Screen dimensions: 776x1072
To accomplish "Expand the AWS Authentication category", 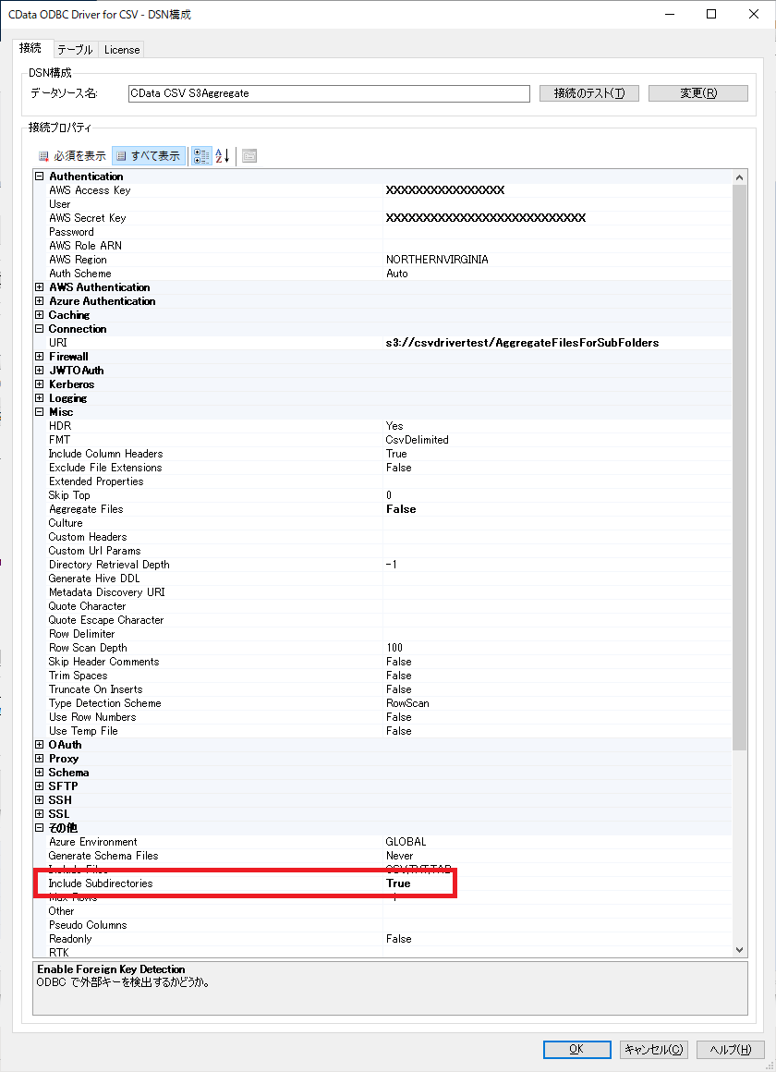I will pos(40,287).
